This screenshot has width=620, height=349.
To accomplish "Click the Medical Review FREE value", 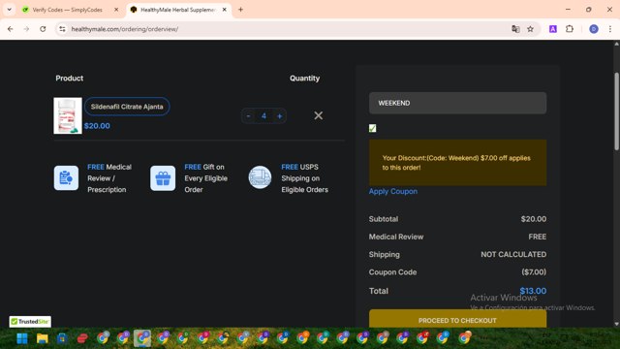I will click(x=537, y=237).
